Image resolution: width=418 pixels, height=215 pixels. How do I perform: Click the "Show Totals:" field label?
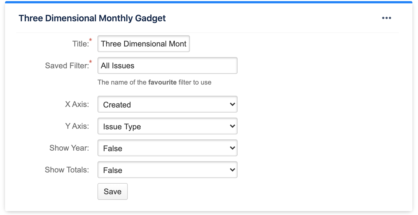(67, 170)
